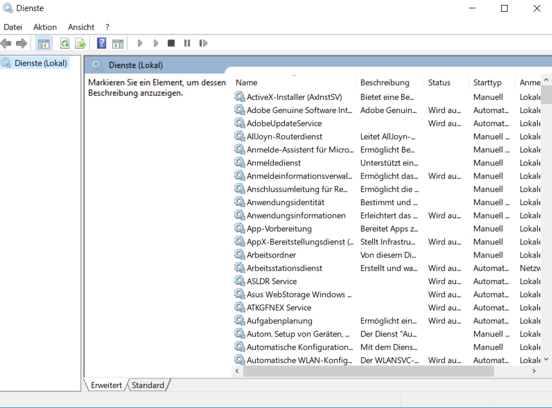Open the ? help menu
Viewport: 552px width, 408px height.
pos(108,27)
